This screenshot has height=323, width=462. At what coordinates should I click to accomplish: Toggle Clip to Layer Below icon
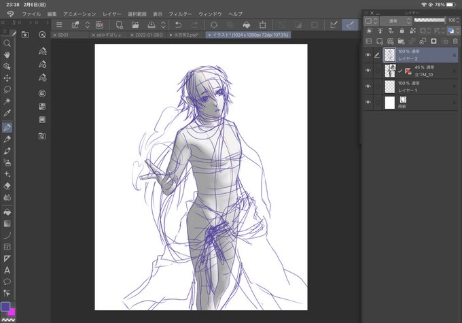(369, 31)
